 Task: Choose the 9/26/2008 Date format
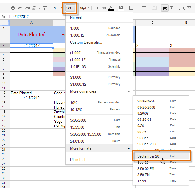[99, 120]
